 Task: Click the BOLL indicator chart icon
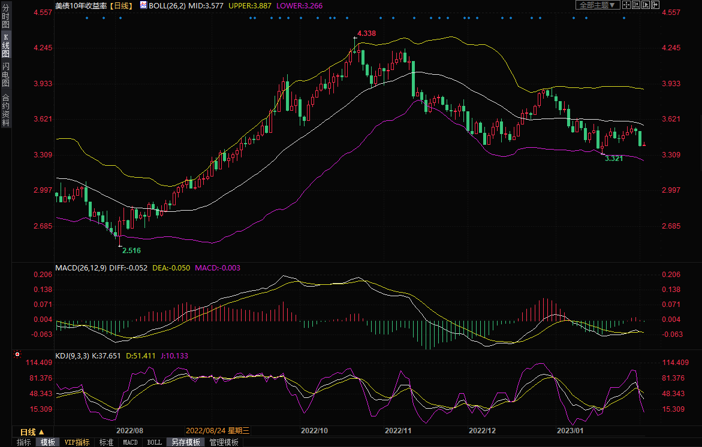[143, 5]
